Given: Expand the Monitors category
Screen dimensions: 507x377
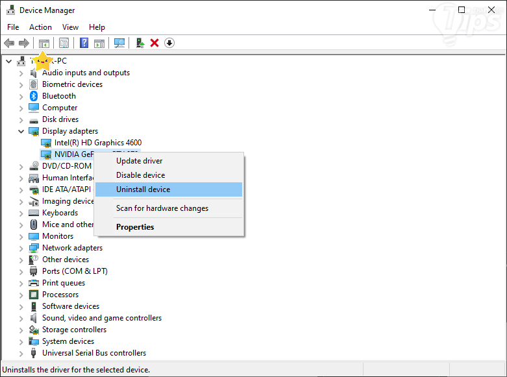Looking at the screenshot, I should click(x=21, y=237).
